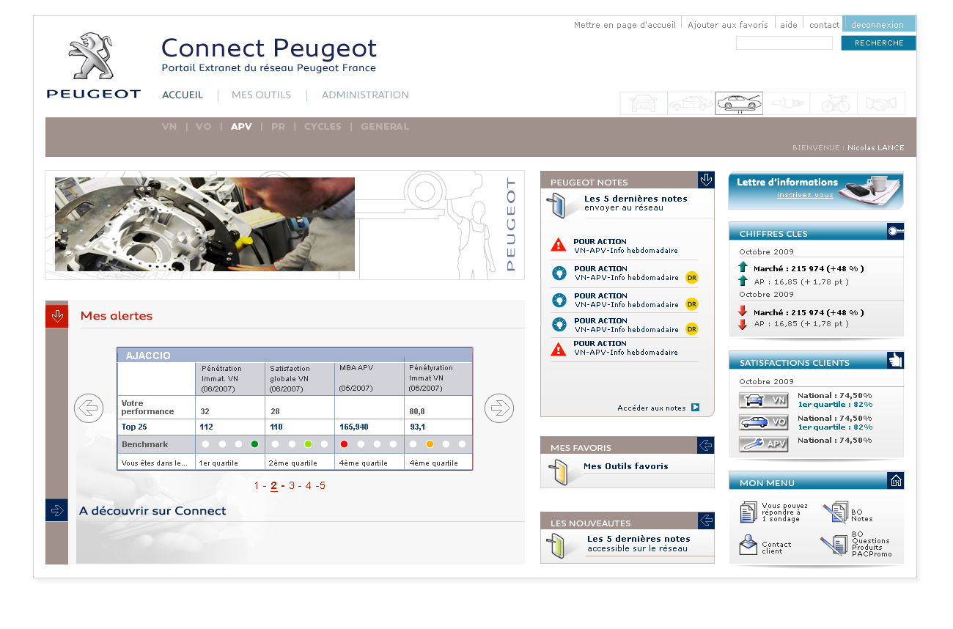This screenshot has width=953, height=629.
Task: Click the deconnexion button
Action: click(x=879, y=24)
